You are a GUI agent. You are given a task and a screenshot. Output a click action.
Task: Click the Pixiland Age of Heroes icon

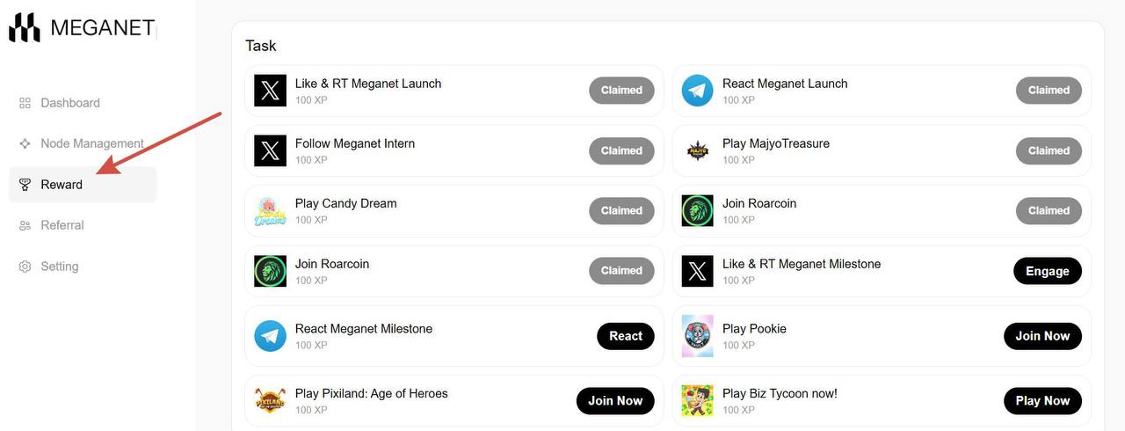(270, 401)
